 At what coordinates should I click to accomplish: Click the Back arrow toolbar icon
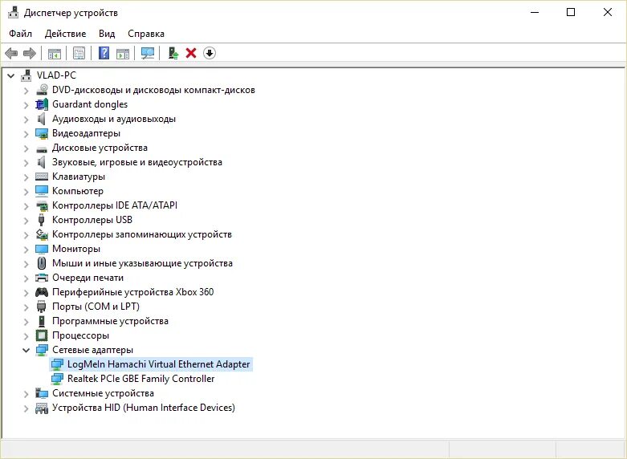[11, 53]
